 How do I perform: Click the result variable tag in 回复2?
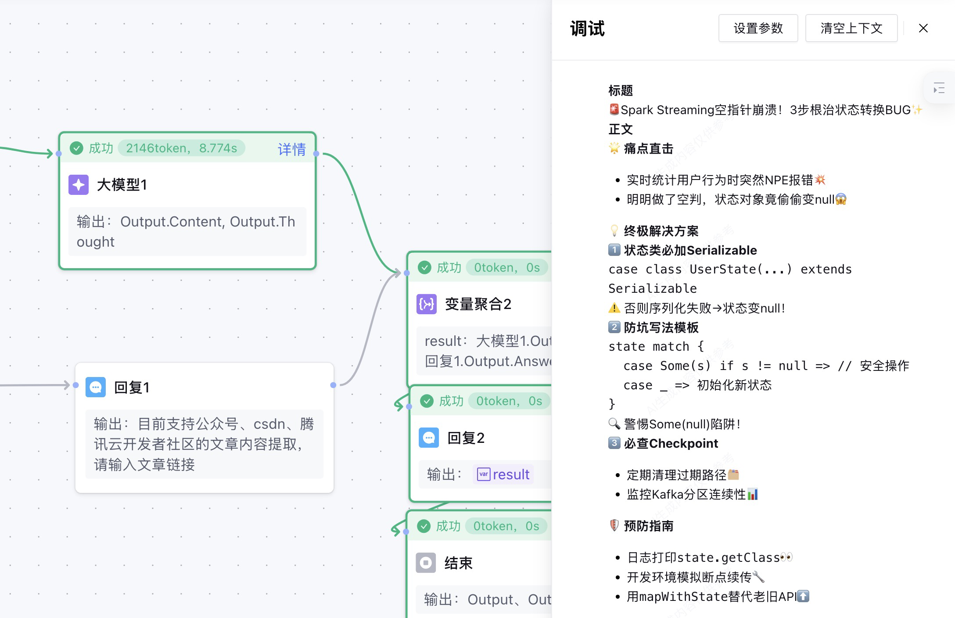pos(503,474)
